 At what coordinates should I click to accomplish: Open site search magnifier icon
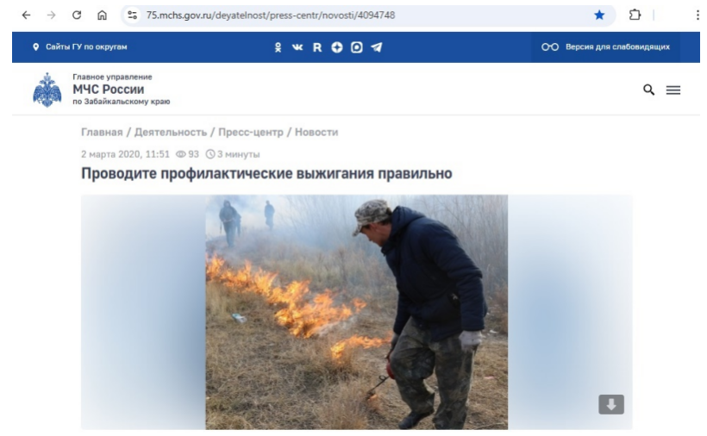648,90
